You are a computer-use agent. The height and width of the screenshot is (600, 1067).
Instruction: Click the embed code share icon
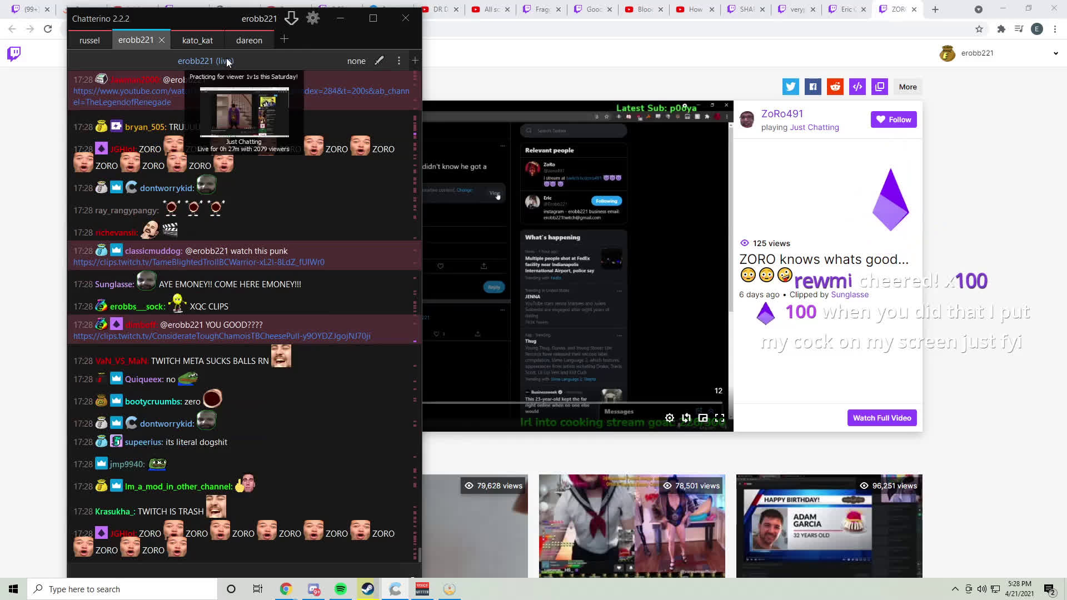(857, 87)
